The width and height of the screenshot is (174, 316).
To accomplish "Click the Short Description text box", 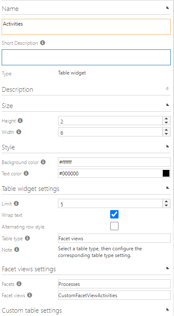I will coord(86,57).
